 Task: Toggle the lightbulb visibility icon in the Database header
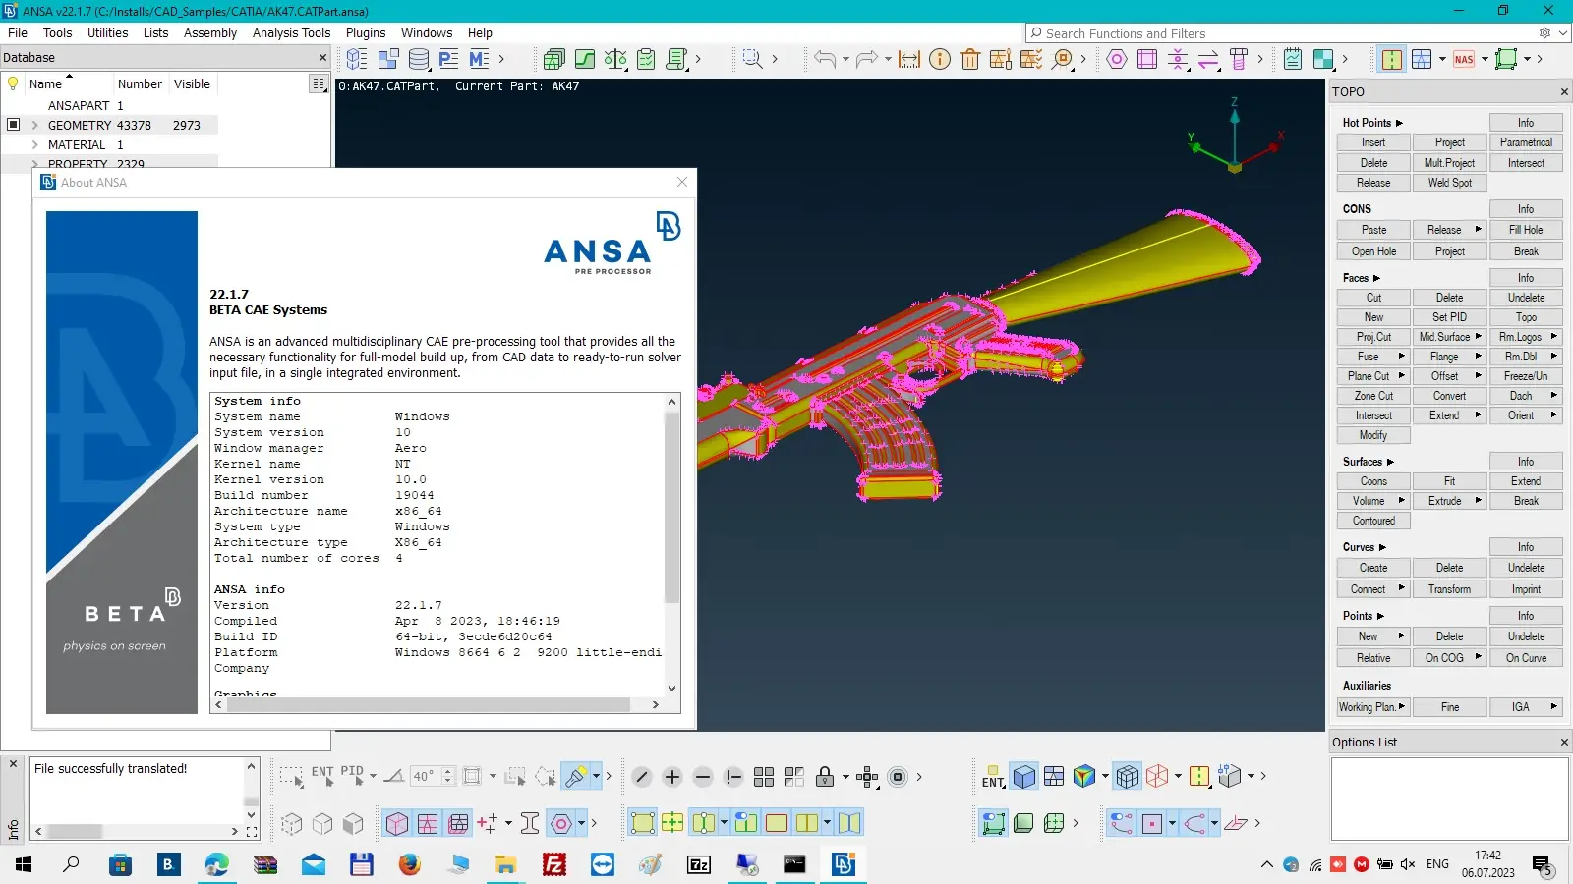point(13,83)
